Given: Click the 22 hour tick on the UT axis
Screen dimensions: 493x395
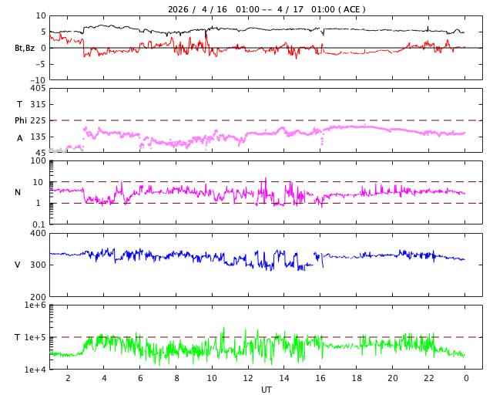Looking at the screenshot, I should coord(429,379).
